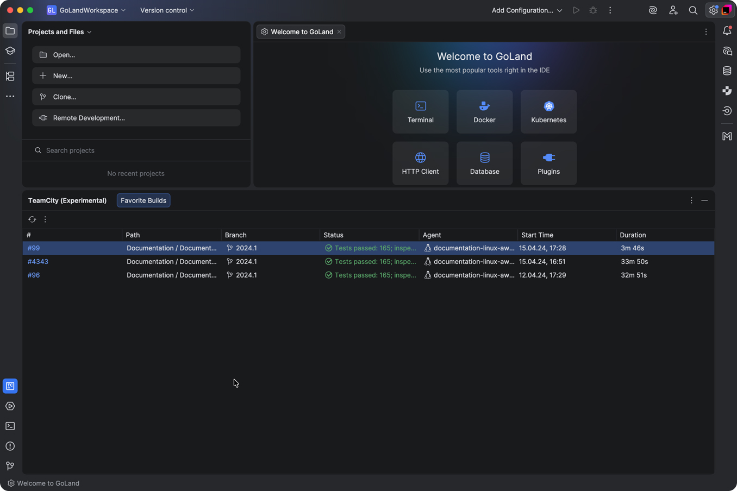Screen dimensions: 737x491
Task: Open the Git tool window icon
Action: tap(10, 466)
